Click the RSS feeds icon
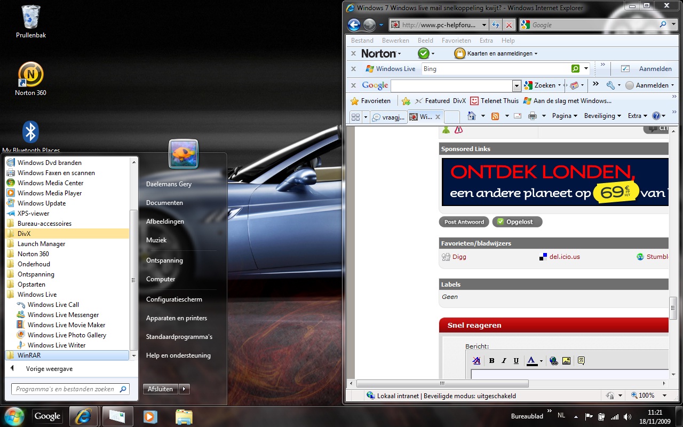This screenshot has height=427, width=683. pyautogui.click(x=495, y=116)
